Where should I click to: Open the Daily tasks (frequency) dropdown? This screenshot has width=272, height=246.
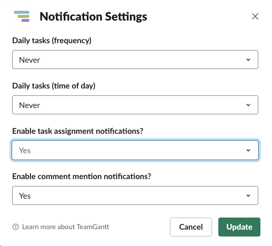pos(135,60)
